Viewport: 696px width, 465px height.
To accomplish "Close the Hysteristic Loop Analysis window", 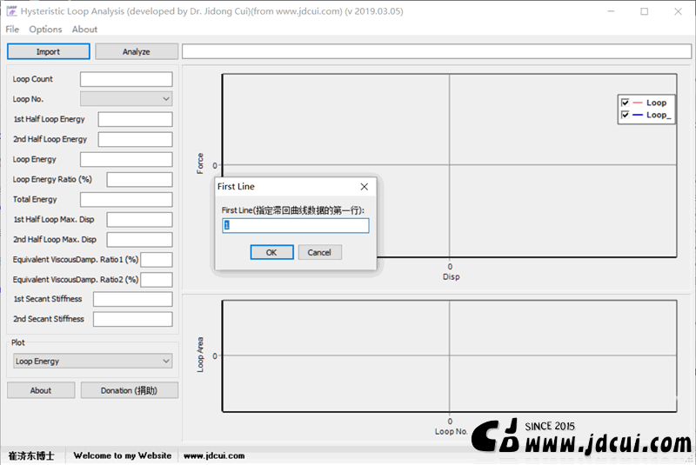I will (x=678, y=11).
